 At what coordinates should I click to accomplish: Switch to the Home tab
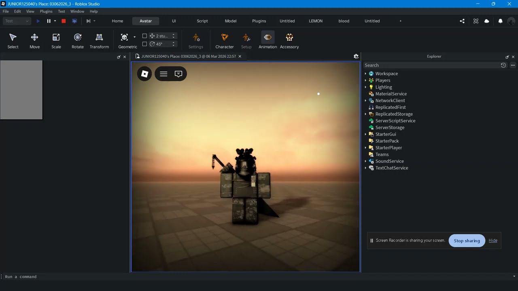pos(117,21)
